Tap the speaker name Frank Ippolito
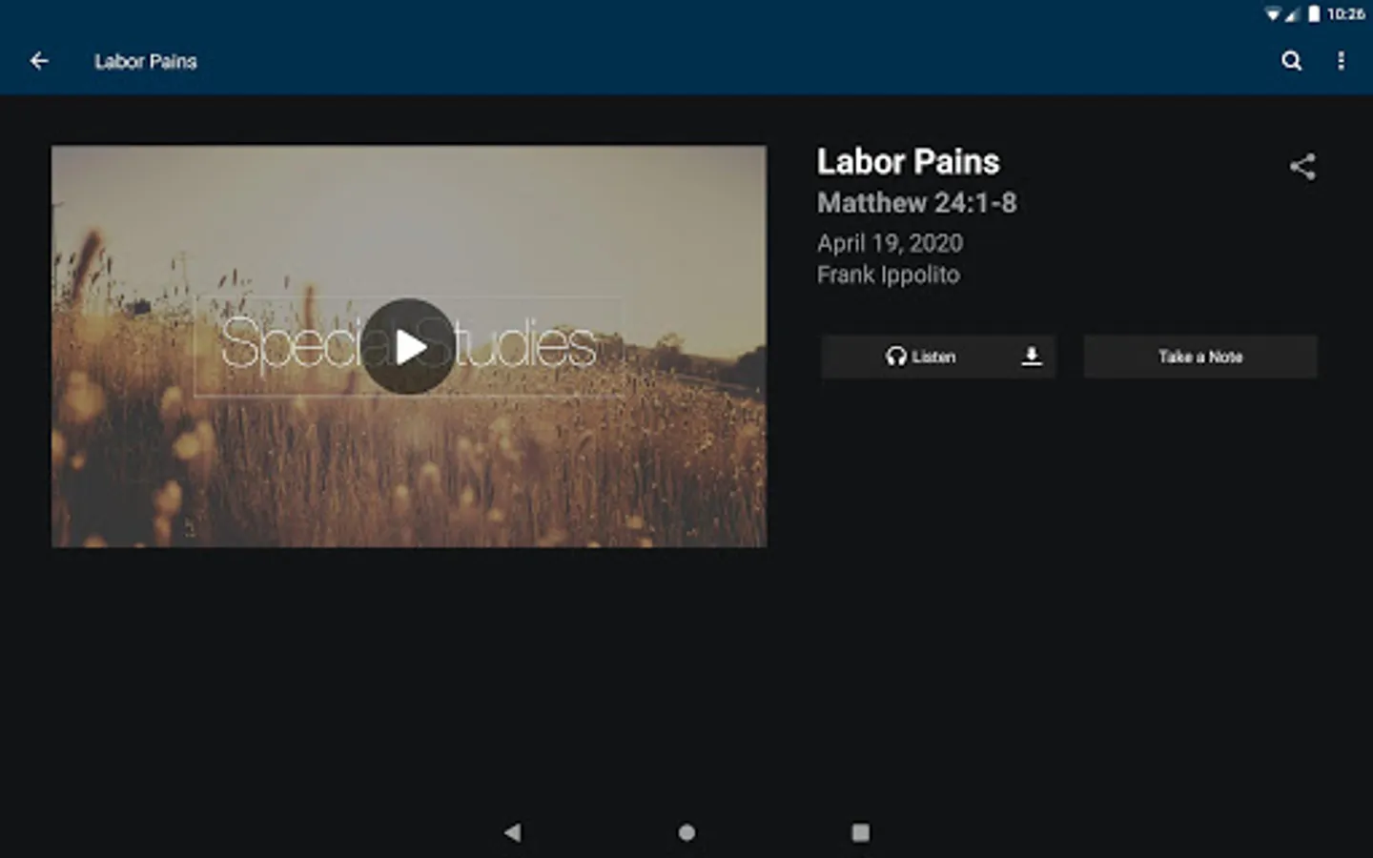 click(x=888, y=275)
